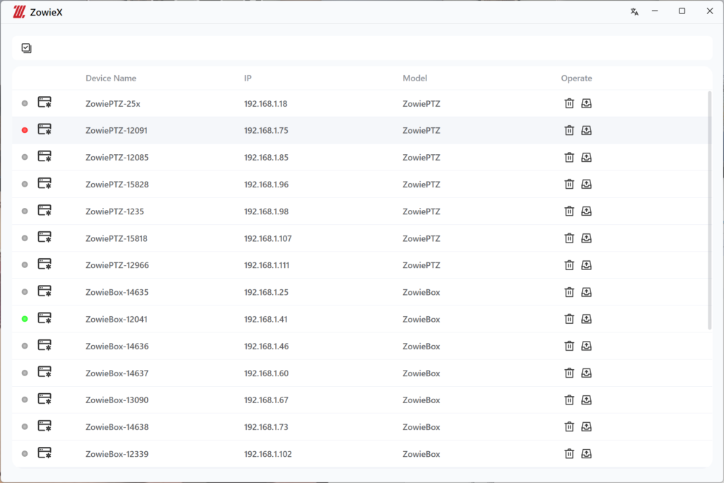724x483 pixels.
Task: Click the Device Name column header
Action: [111, 78]
